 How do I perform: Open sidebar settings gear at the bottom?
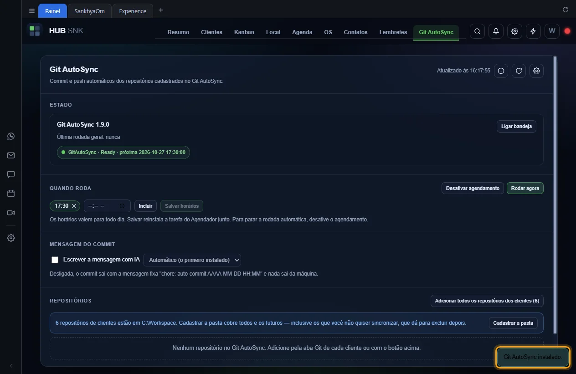11,238
